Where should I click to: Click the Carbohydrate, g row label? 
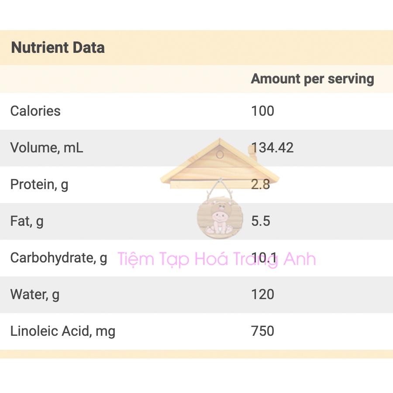59,258
